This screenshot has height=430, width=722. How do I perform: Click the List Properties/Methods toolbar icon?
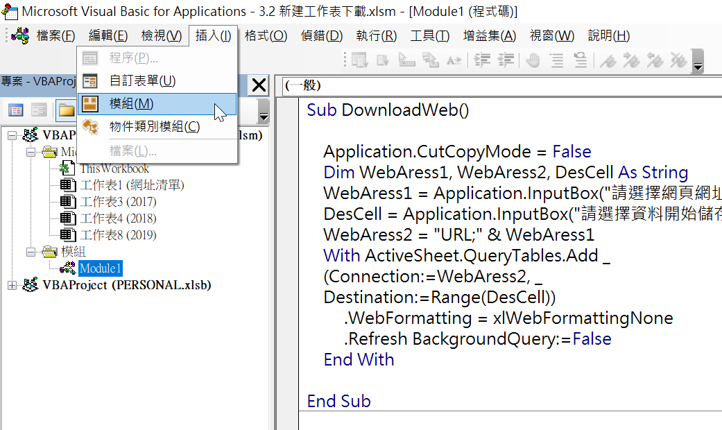(360, 60)
